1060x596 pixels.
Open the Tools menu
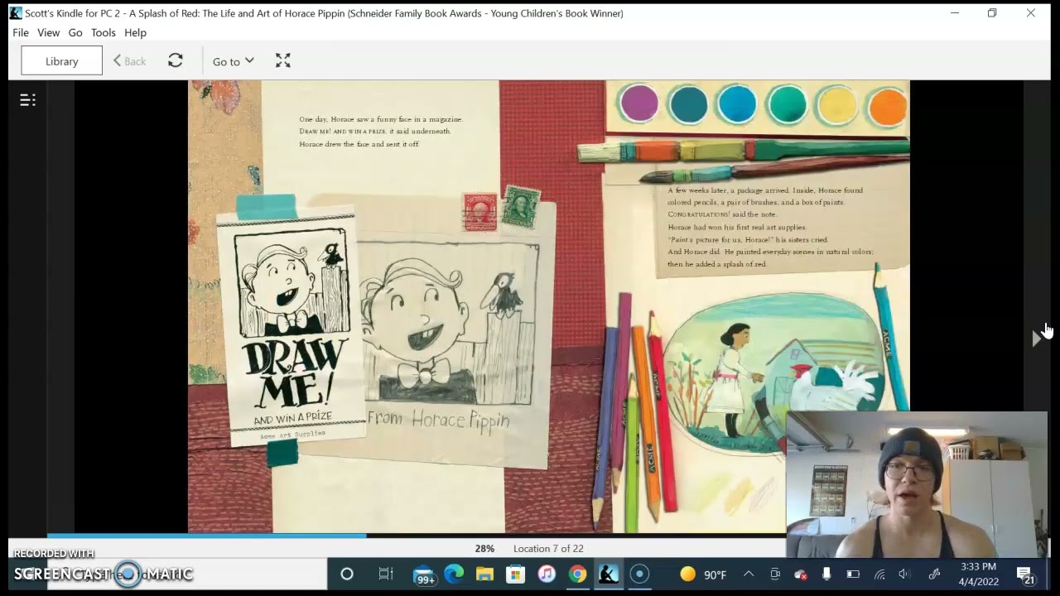pos(104,32)
